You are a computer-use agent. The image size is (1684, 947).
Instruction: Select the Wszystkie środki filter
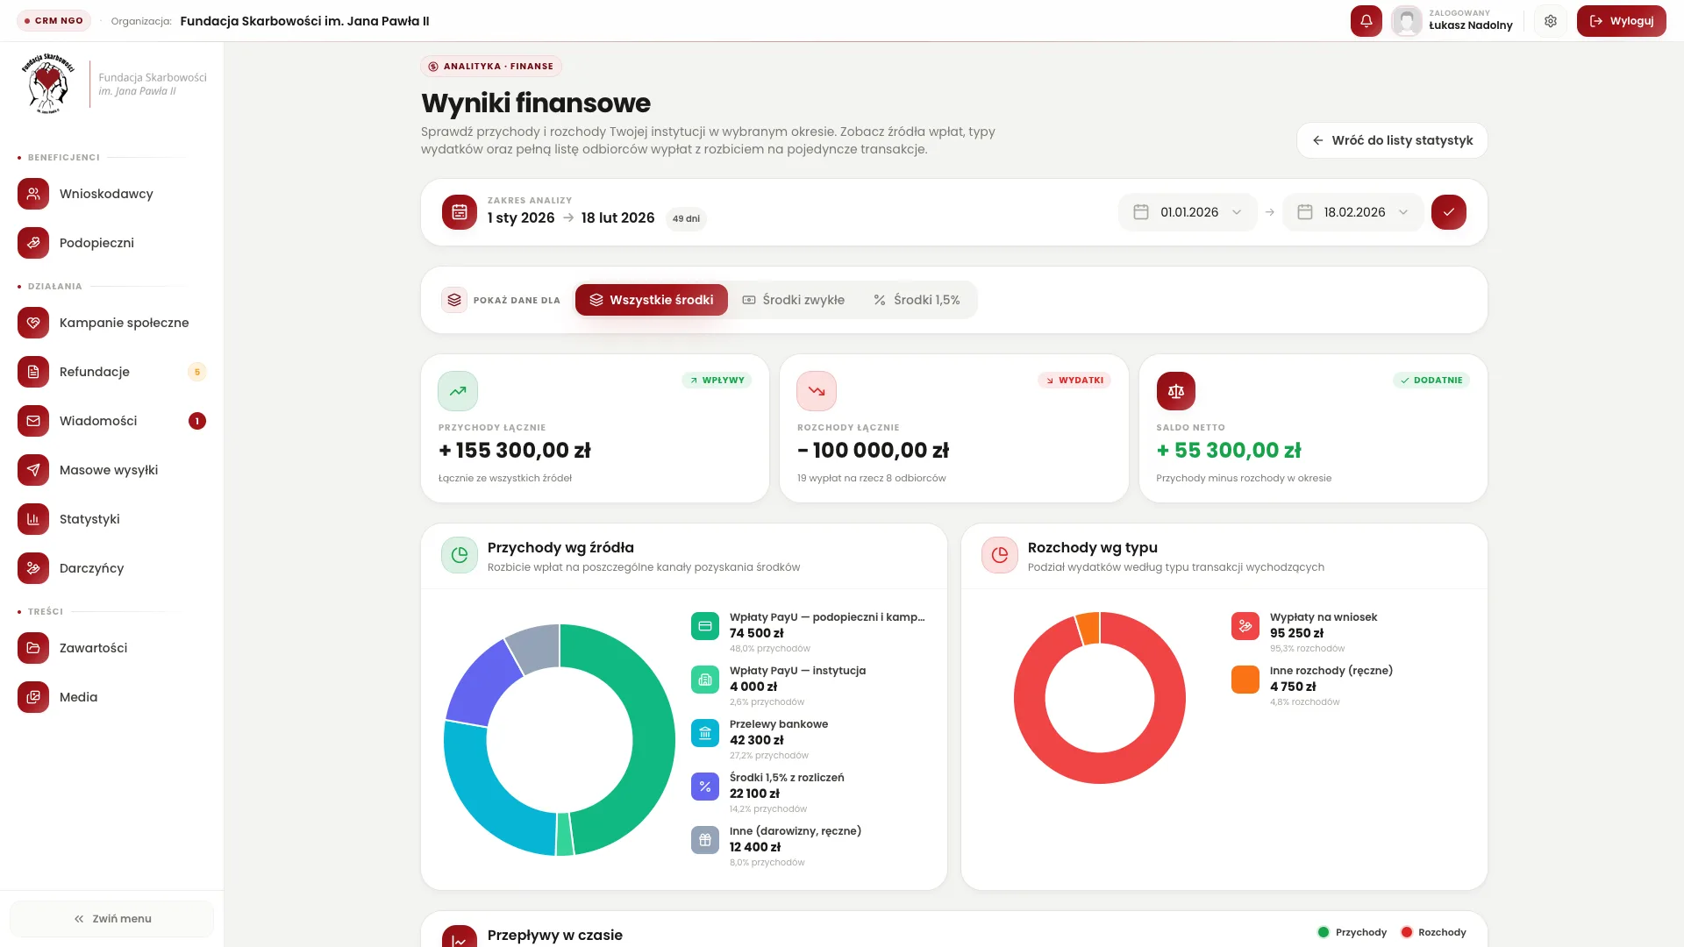652,300
